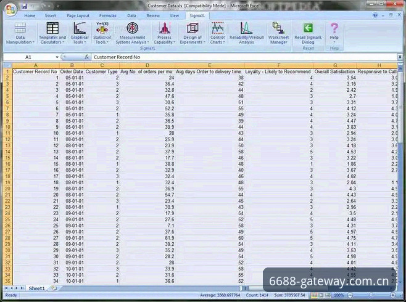Open Design of Experiments menu
Screen dimensions: 406x302
point(193,33)
